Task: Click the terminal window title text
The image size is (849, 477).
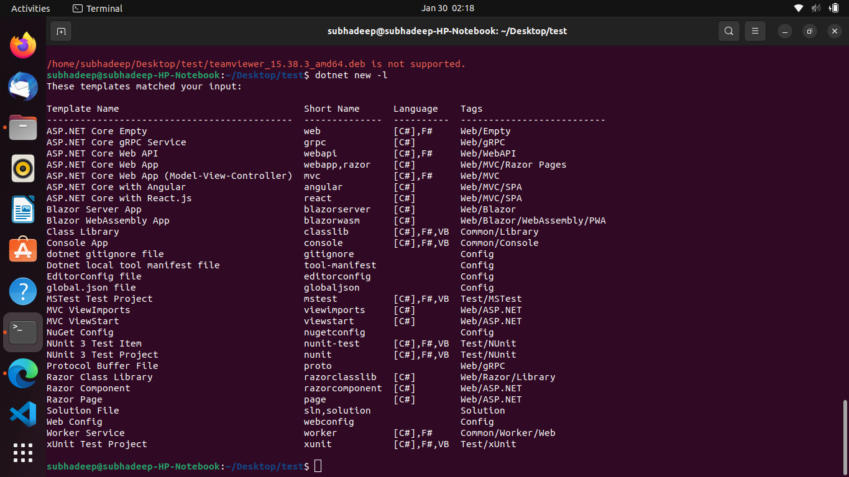Action: pos(447,31)
